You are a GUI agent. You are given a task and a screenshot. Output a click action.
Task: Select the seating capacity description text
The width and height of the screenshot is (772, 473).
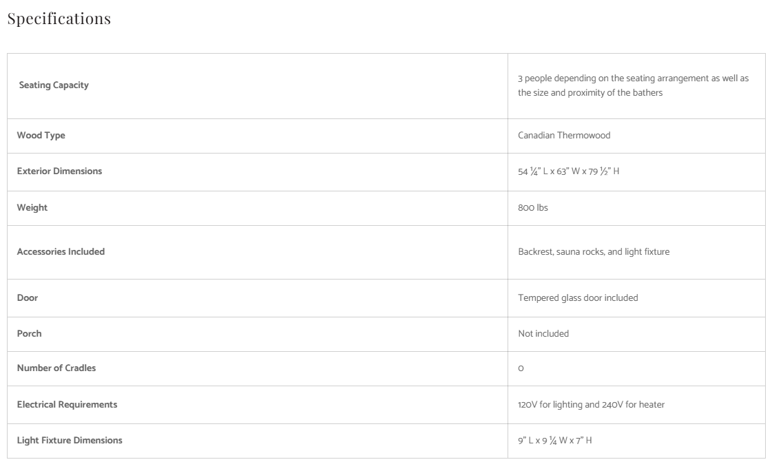(633, 85)
